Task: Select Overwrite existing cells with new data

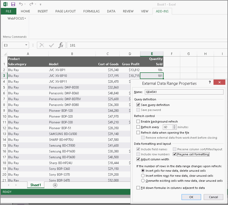Action: [143, 180]
